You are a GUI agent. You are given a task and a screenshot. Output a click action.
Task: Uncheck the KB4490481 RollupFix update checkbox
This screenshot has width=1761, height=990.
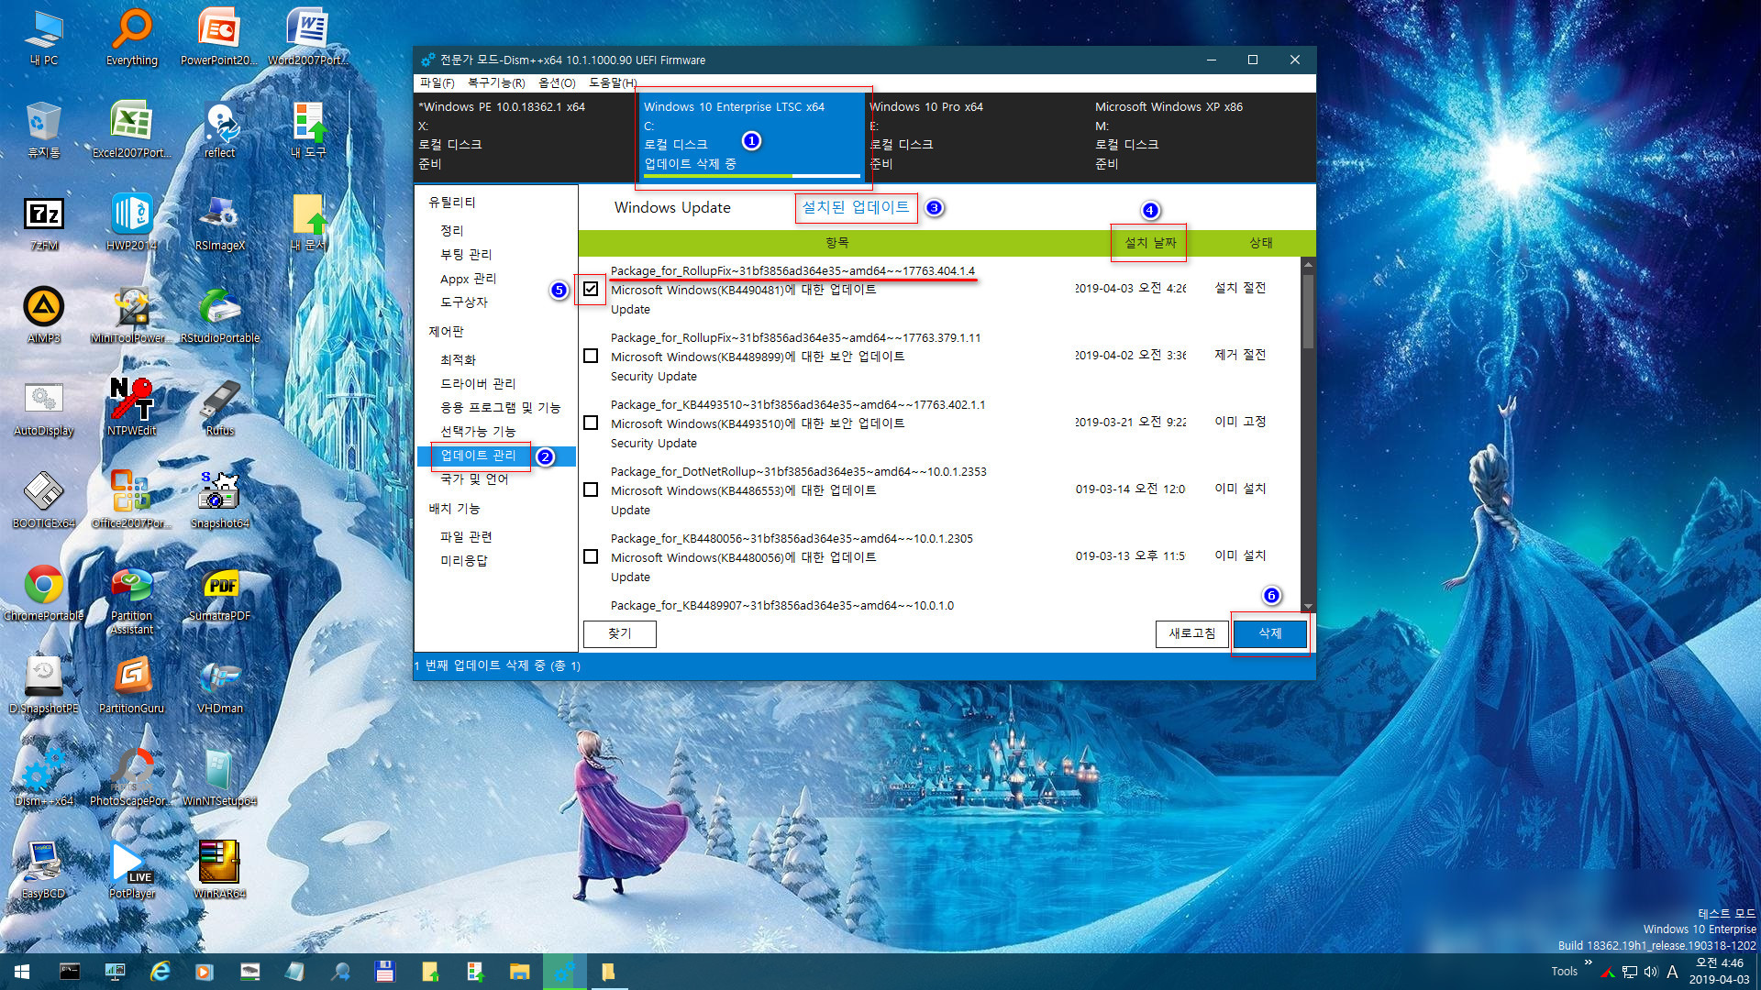tap(591, 289)
